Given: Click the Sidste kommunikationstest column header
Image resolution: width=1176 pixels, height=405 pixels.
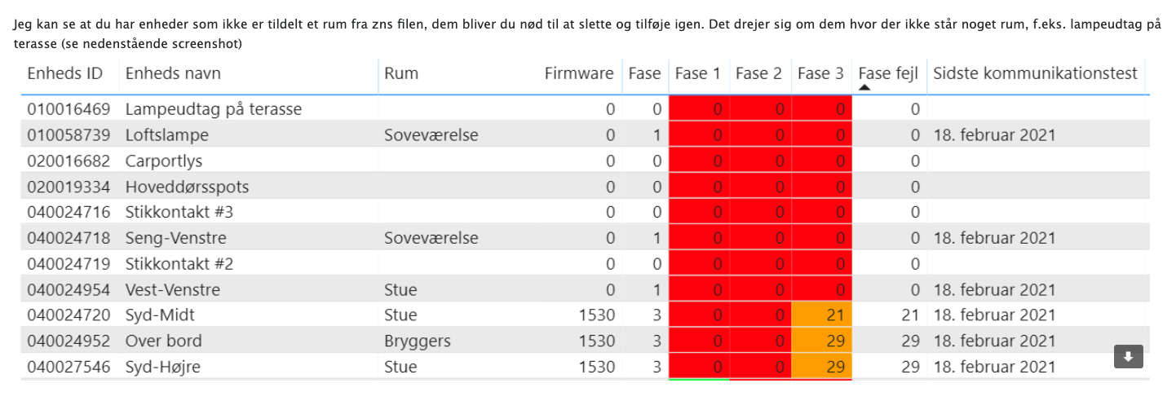Looking at the screenshot, I should (x=1035, y=73).
